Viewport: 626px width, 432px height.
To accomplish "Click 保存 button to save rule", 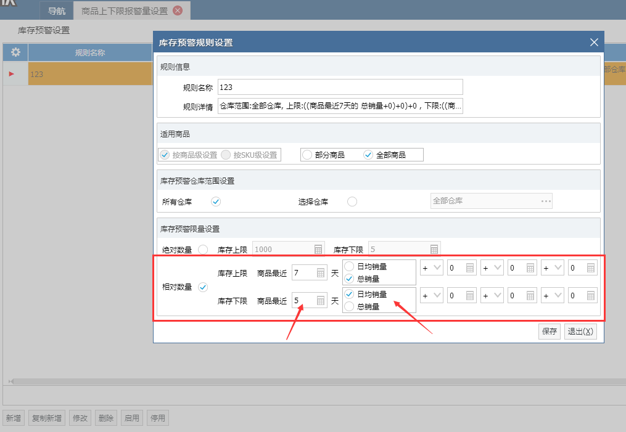I will click(x=550, y=331).
